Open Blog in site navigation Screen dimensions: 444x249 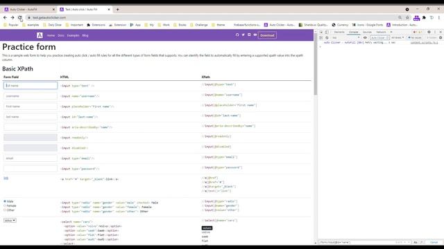pos(85,35)
